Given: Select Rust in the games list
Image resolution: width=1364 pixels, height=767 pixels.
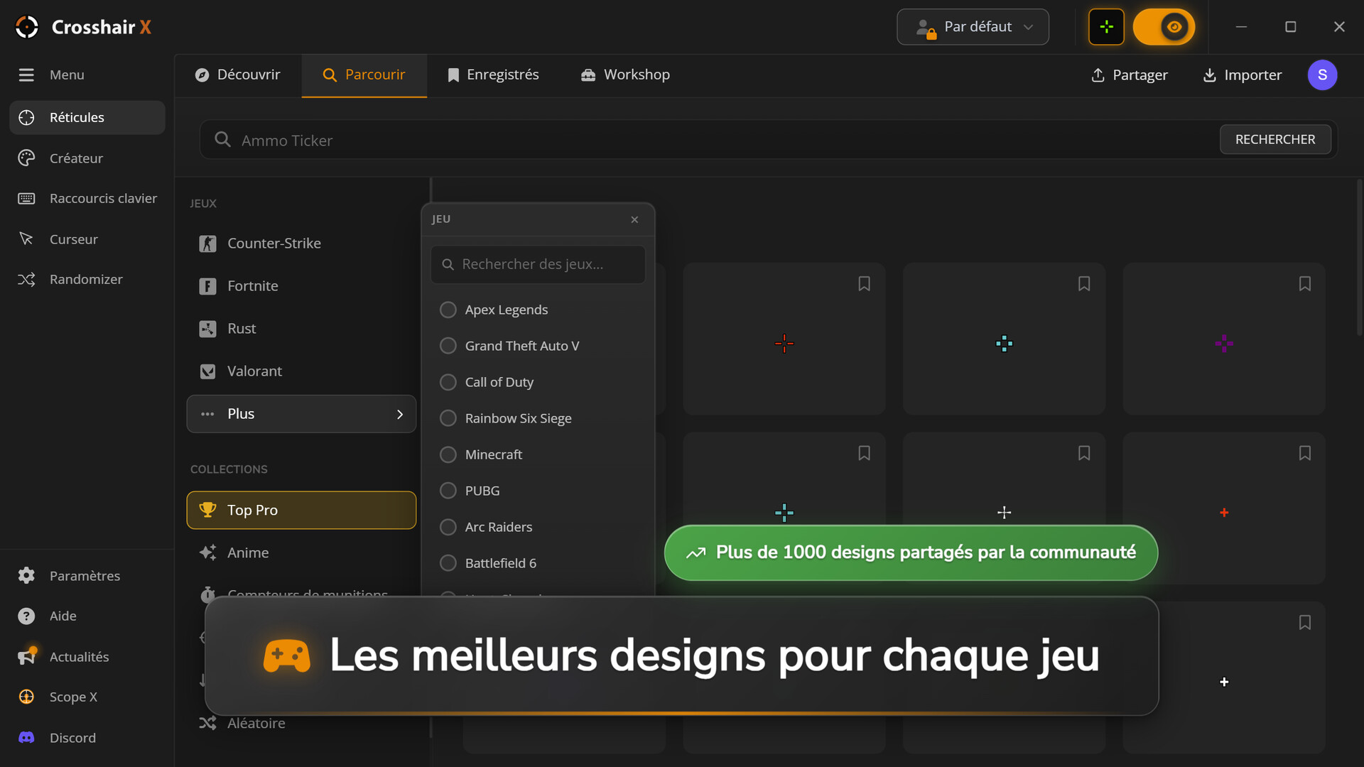Looking at the screenshot, I should 301,328.
